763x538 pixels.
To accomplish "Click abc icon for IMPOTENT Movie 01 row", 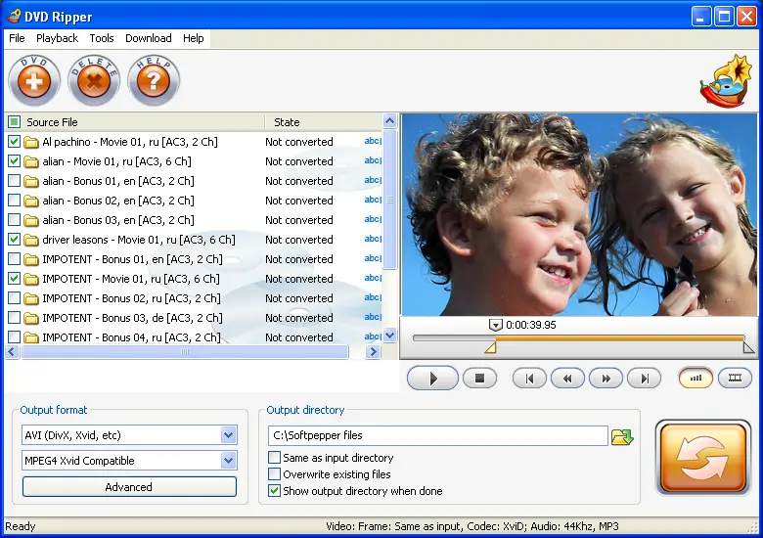I will pyautogui.click(x=373, y=278).
